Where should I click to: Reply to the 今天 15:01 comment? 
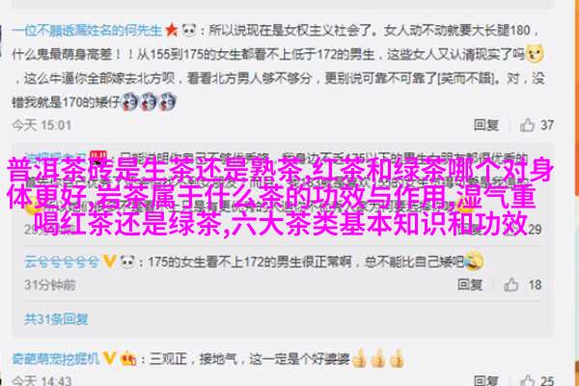486,125
